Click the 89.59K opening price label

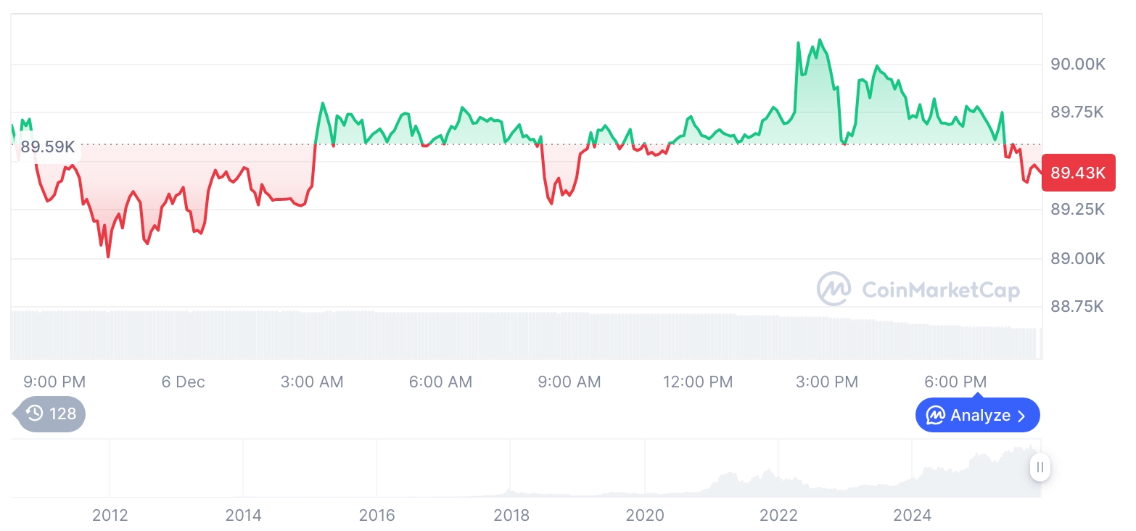click(48, 147)
